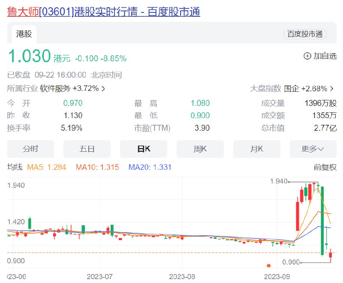Select the 日K candlestick tab
The width and height of the screenshot is (343, 283).
[x=144, y=149]
